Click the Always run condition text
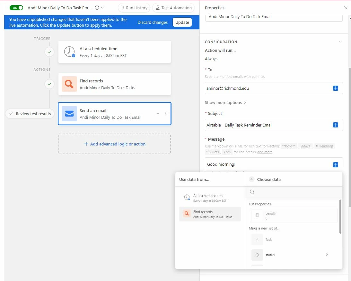The image size is (351, 281). pos(211,59)
